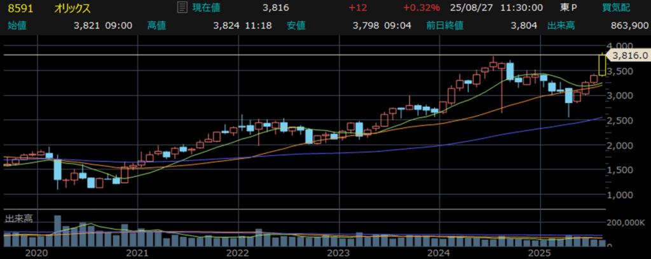Viewport: 651px width, 259px height.
Task: Click the 始値 opening price label
Action: coord(17,25)
